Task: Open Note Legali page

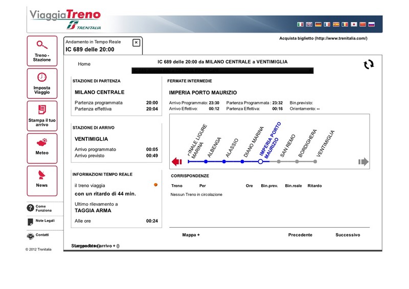Action: coord(41,221)
